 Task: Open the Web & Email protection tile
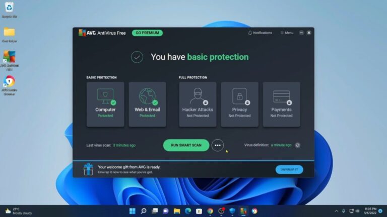(x=147, y=104)
